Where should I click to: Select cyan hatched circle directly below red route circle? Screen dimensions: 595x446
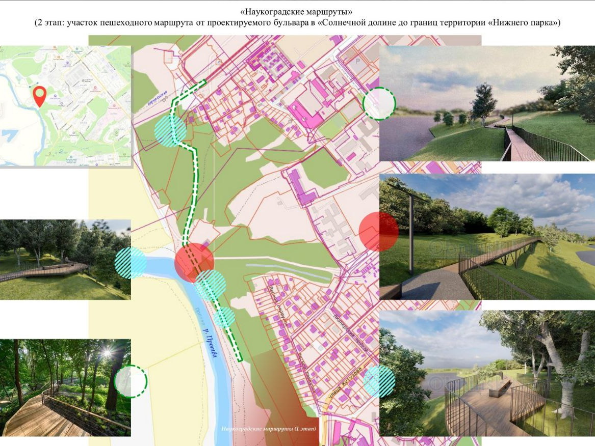(x=211, y=285)
